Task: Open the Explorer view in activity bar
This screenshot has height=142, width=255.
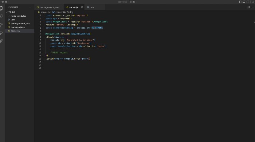Action: tap(1, 8)
